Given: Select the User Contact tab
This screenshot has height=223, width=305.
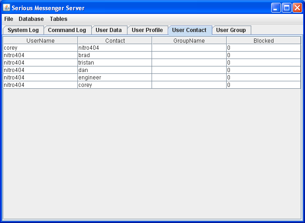Looking at the screenshot, I should [189, 30].
